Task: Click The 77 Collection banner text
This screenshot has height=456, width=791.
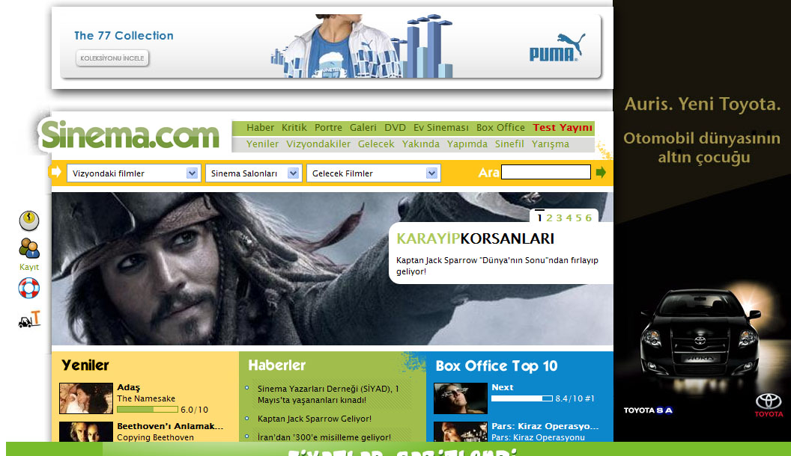Action: 124,36
